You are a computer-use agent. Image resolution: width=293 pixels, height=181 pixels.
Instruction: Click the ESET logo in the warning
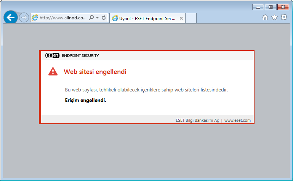tap(52, 55)
